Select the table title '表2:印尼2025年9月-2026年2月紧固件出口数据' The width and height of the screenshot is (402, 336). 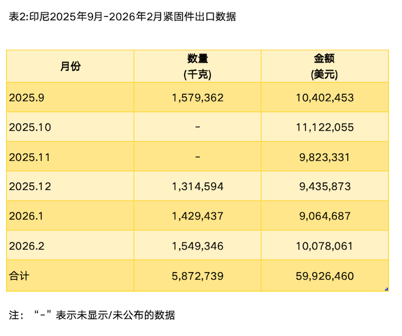(122, 17)
